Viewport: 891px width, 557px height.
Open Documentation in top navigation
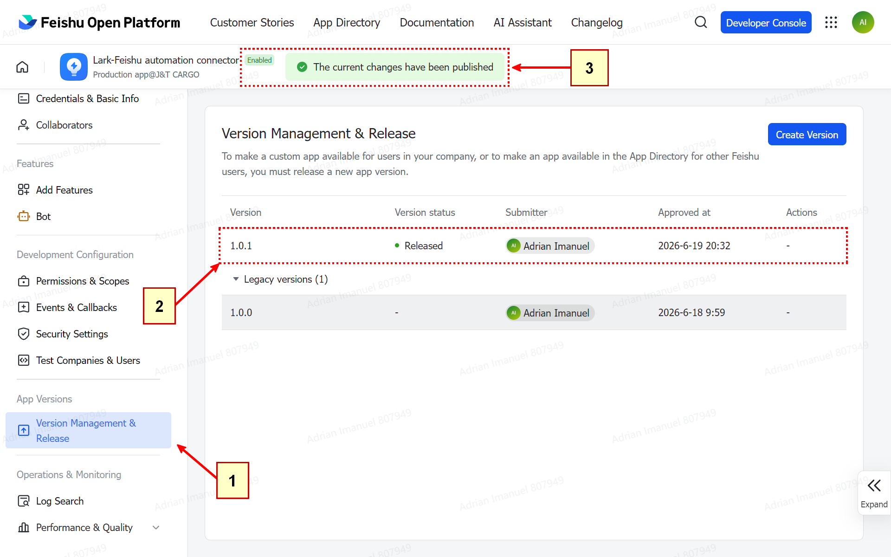point(437,22)
